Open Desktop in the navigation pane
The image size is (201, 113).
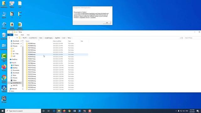15,68
